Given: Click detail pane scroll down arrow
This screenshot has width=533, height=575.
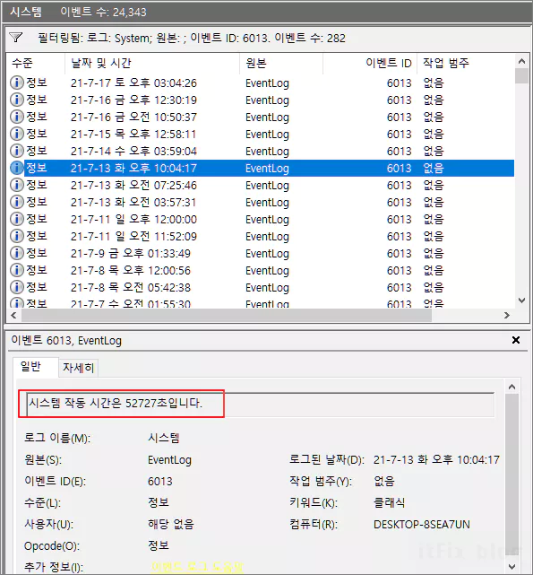Looking at the screenshot, I should pos(512,567).
